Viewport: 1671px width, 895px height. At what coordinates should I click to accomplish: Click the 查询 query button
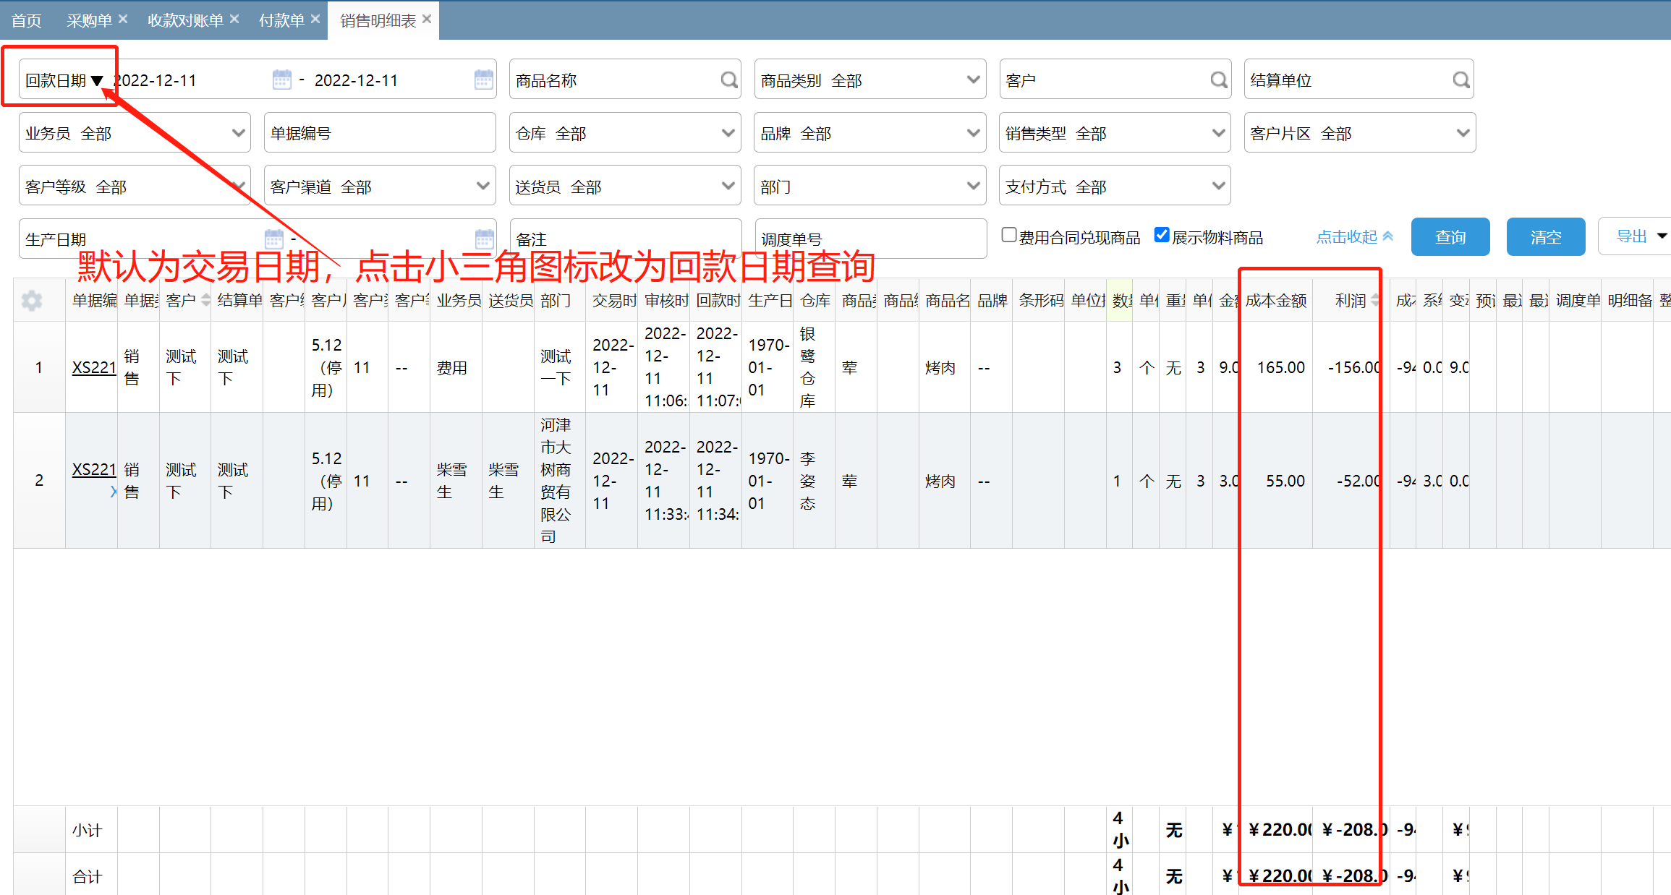pyautogui.click(x=1450, y=237)
